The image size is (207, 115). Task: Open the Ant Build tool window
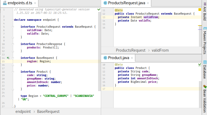click(x=205, y=11)
